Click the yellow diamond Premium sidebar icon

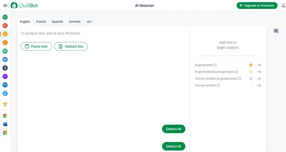tap(5, 105)
